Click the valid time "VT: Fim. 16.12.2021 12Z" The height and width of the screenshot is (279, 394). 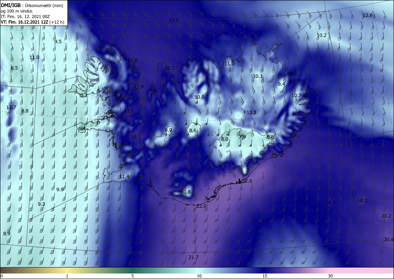pos(24,22)
